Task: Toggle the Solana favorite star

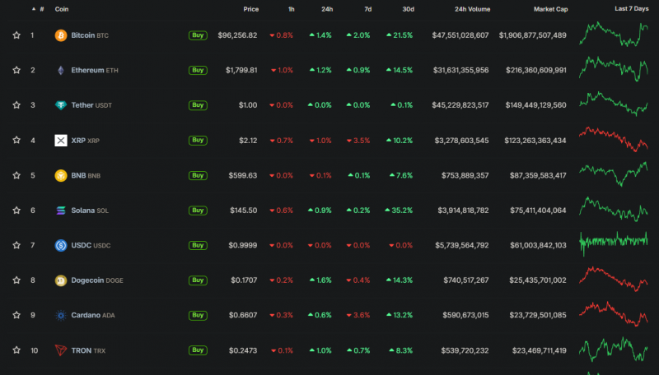Action: click(16, 211)
